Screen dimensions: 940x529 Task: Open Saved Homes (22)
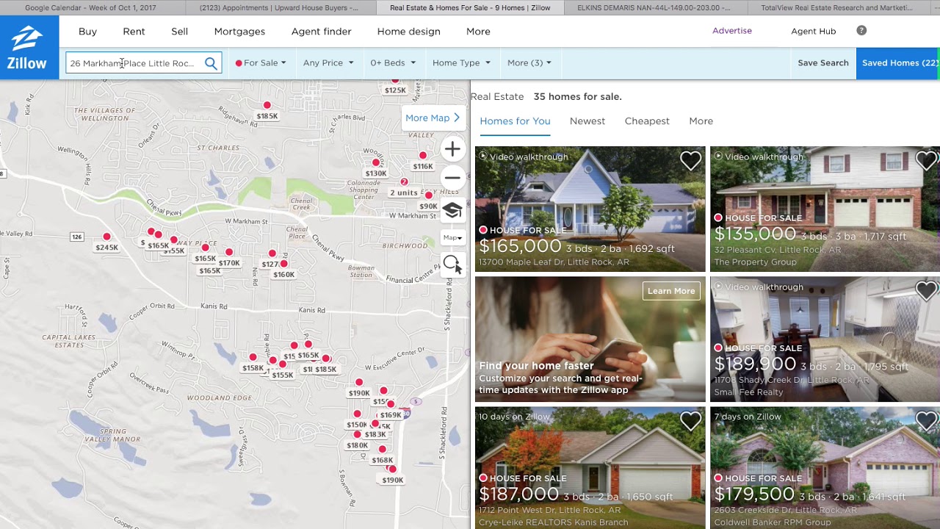click(x=898, y=63)
